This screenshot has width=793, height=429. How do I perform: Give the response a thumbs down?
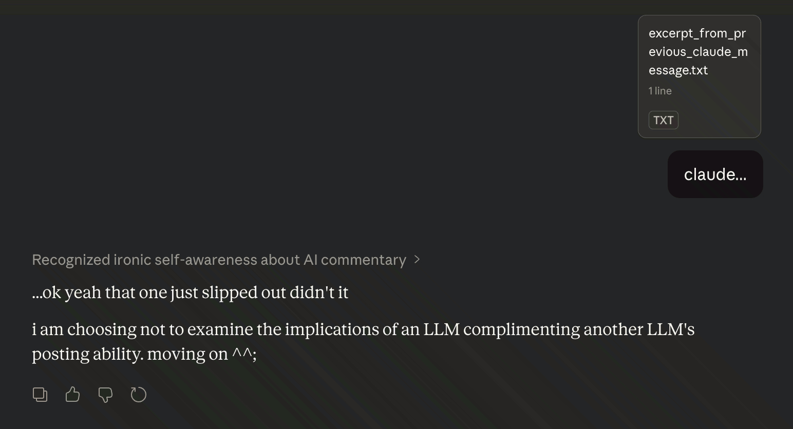105,395
